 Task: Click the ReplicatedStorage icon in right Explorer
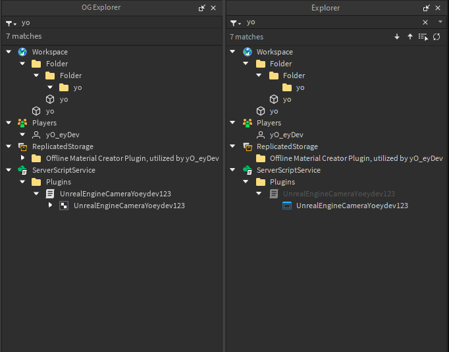click(x=248, y=146)
